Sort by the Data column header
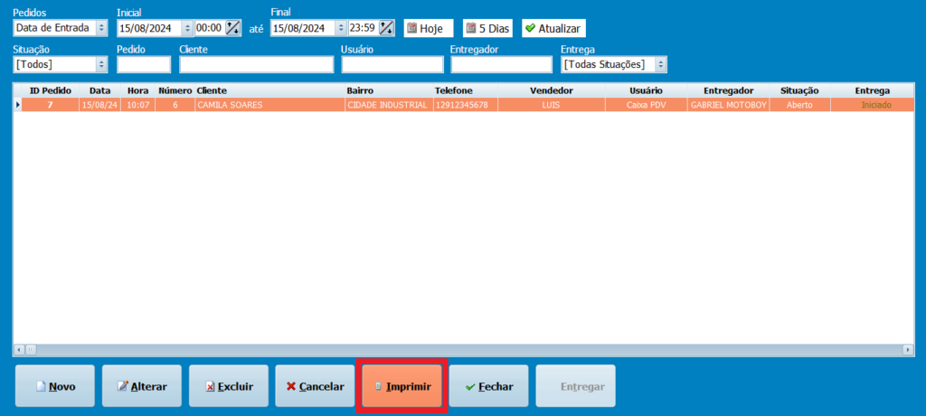This screenshot has width=926, height=416. [99, 90]
